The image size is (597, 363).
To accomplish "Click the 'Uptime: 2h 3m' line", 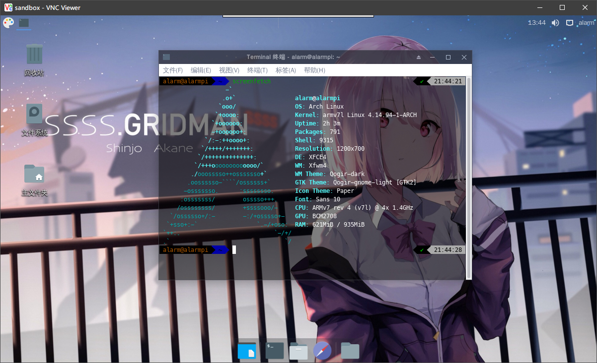I will coord(317,123).
